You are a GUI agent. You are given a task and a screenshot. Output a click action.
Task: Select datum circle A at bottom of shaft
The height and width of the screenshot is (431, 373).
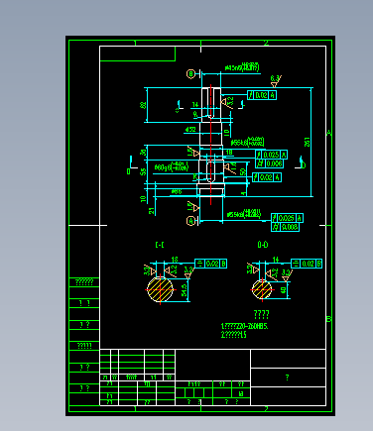click(x=190, y=220)
